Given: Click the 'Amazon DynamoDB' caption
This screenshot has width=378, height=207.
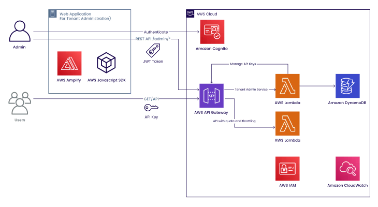Looking at the screenshot, I should pyautogui.click(x=347, y=102).
